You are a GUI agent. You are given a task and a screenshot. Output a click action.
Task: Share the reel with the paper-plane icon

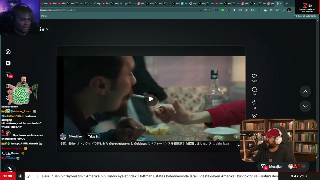254,116
